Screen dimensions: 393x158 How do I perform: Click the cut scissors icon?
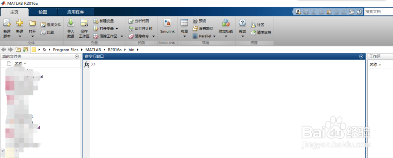(x=314, y=11)
